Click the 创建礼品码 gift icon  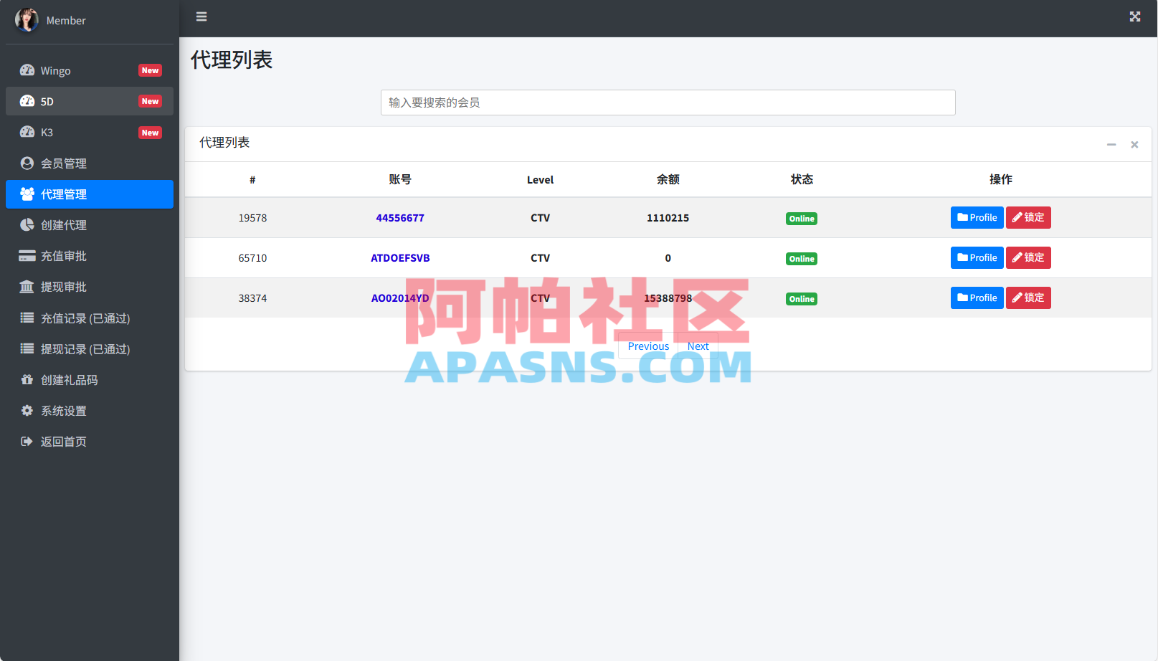point(27,379)
